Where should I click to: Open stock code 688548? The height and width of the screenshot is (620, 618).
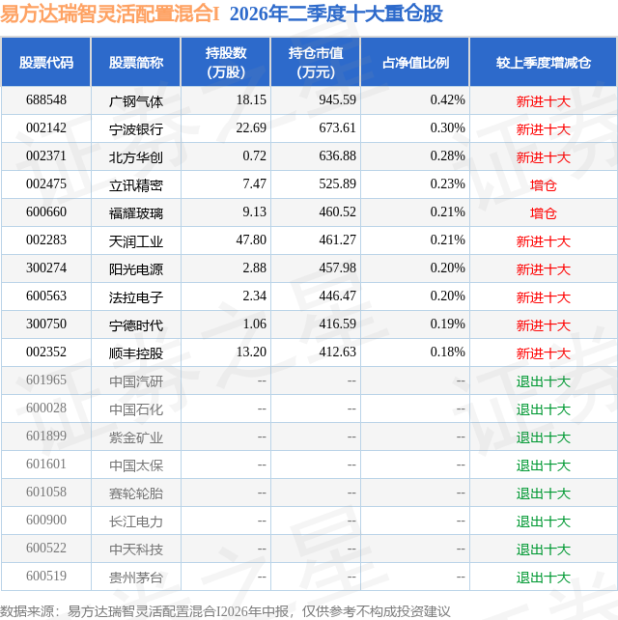pos(45,100)
